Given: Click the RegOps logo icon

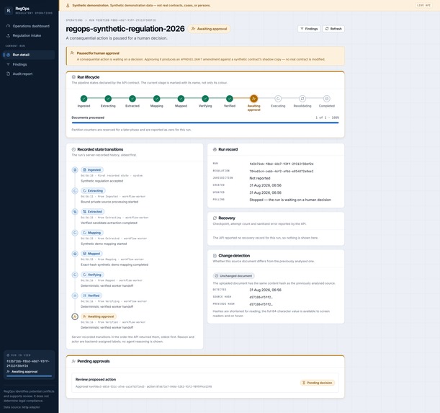Looking at the screenshot, I should pyautogui.click(x=9, y=11).
